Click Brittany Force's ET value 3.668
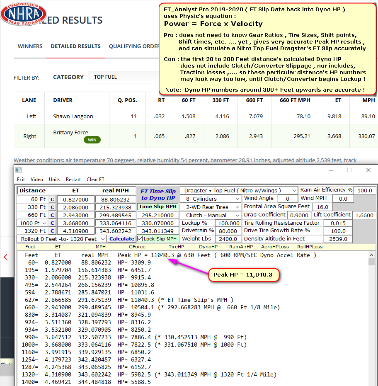The image size is (378, 386). [x=334, y=136]
